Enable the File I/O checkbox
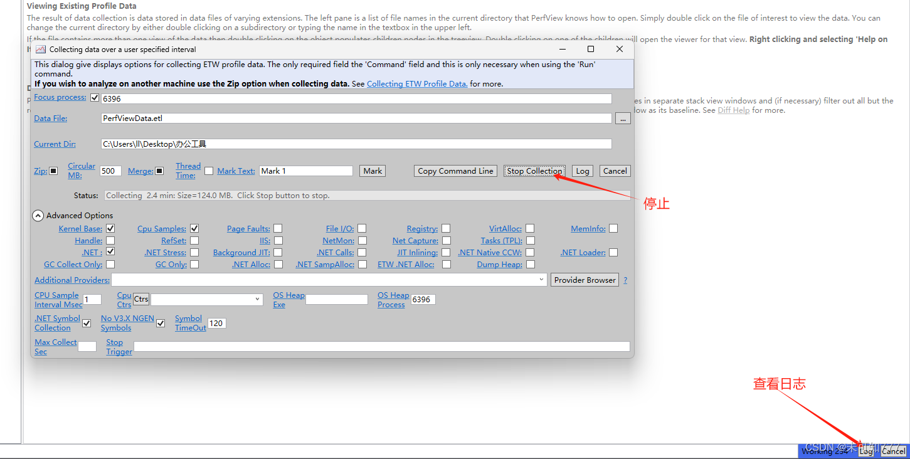Image resolution: width=910 pixels, height=459 pixels. click(x=362, y=228)
